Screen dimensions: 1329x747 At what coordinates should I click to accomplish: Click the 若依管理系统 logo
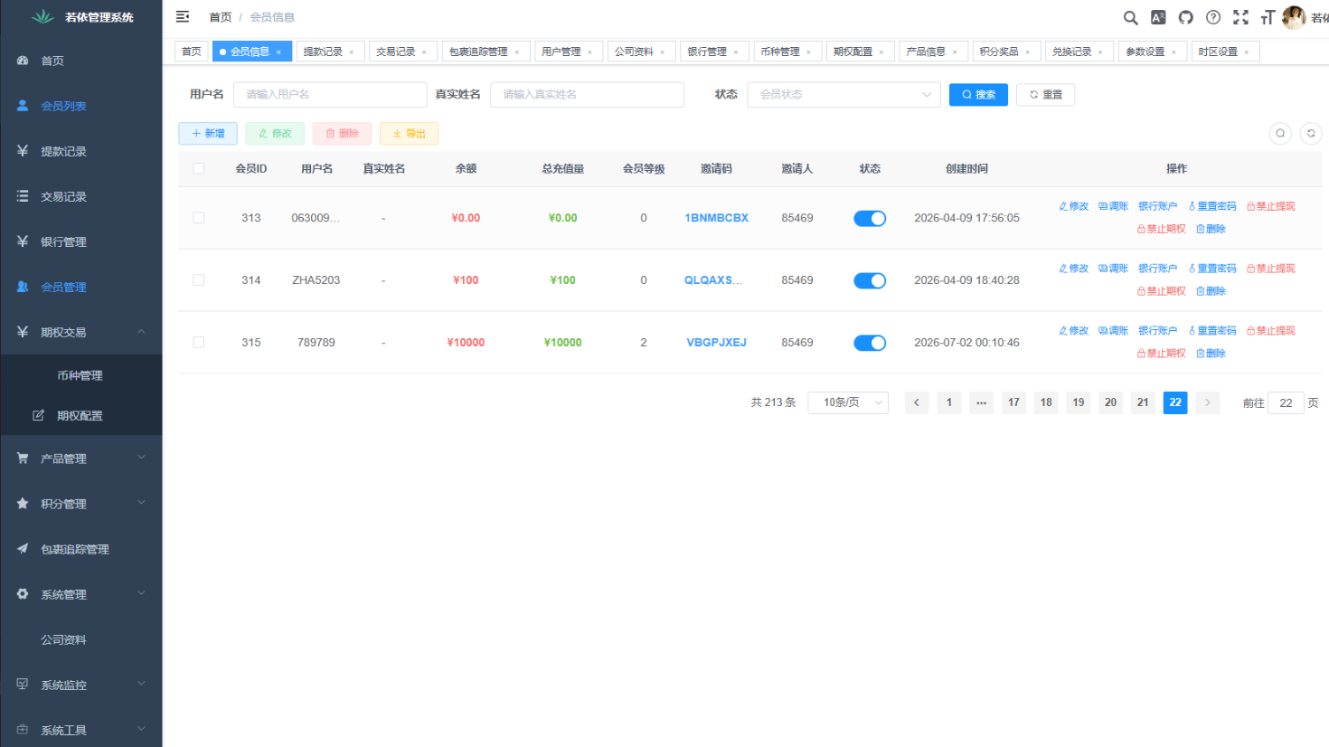81,17
